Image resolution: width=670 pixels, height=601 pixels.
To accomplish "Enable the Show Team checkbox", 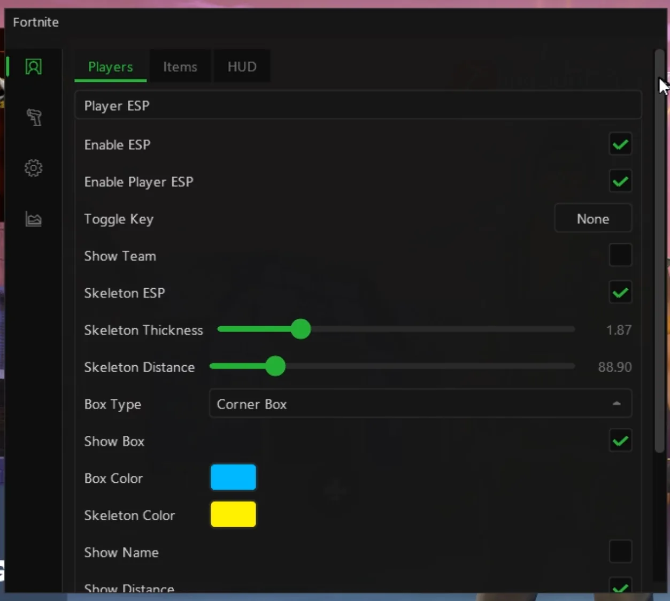I will pos(620,256).
